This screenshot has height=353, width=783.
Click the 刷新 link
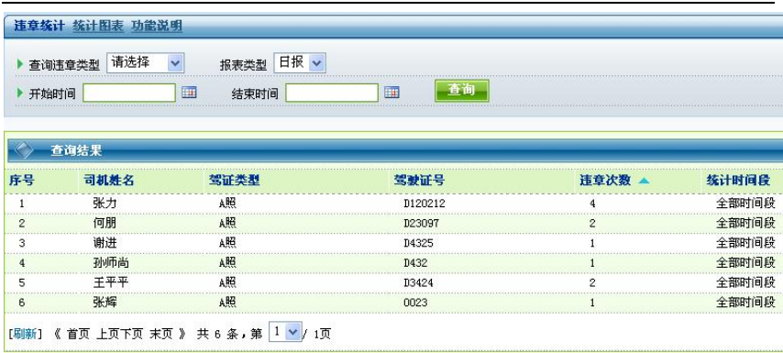coord(25,334)
